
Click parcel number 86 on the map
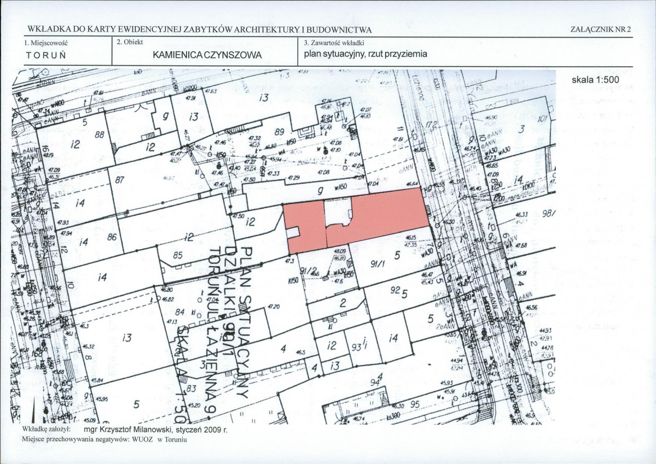tap(112, 237)
